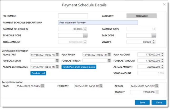Screen dimensions: 171x110
Task: Adjust VOWD % spinner arrows
Action: (x=154, y=42)
